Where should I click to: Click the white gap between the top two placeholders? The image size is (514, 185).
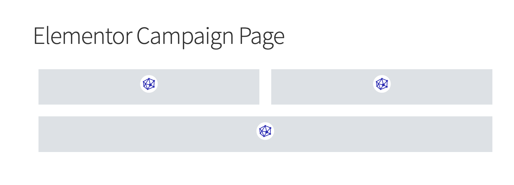pos(265,87)
